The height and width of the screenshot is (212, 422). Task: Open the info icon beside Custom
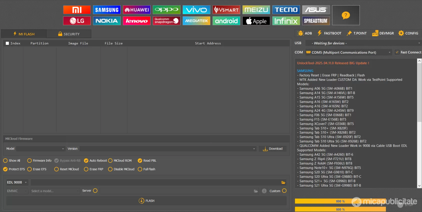coord(264,191)
